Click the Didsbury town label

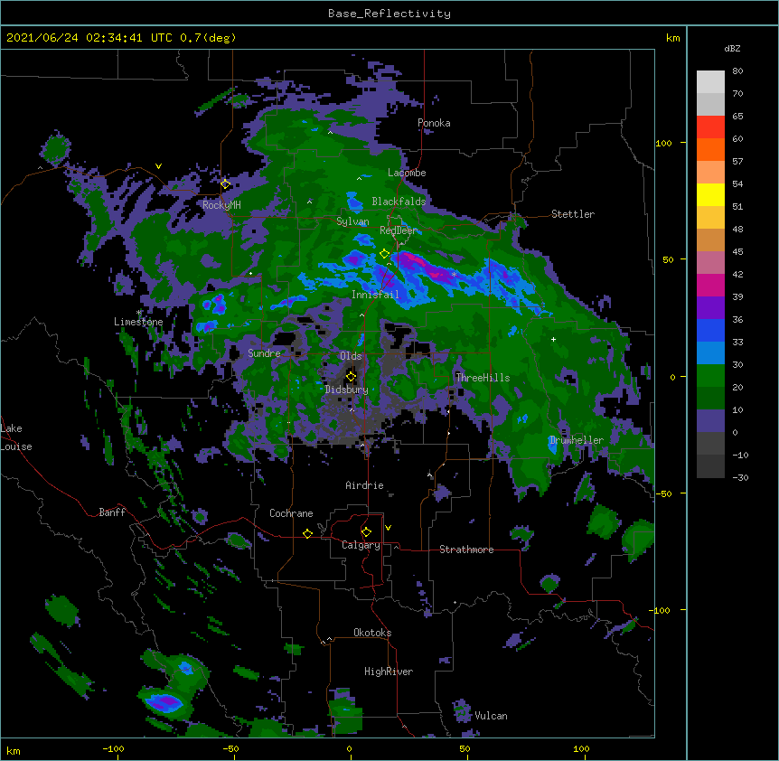346,390
